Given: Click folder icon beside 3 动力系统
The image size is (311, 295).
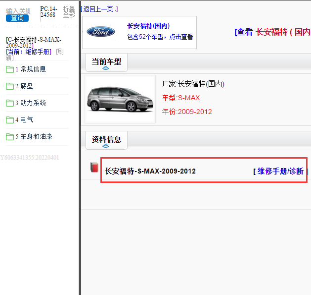Looking at the screenshot, I should 10,103.
